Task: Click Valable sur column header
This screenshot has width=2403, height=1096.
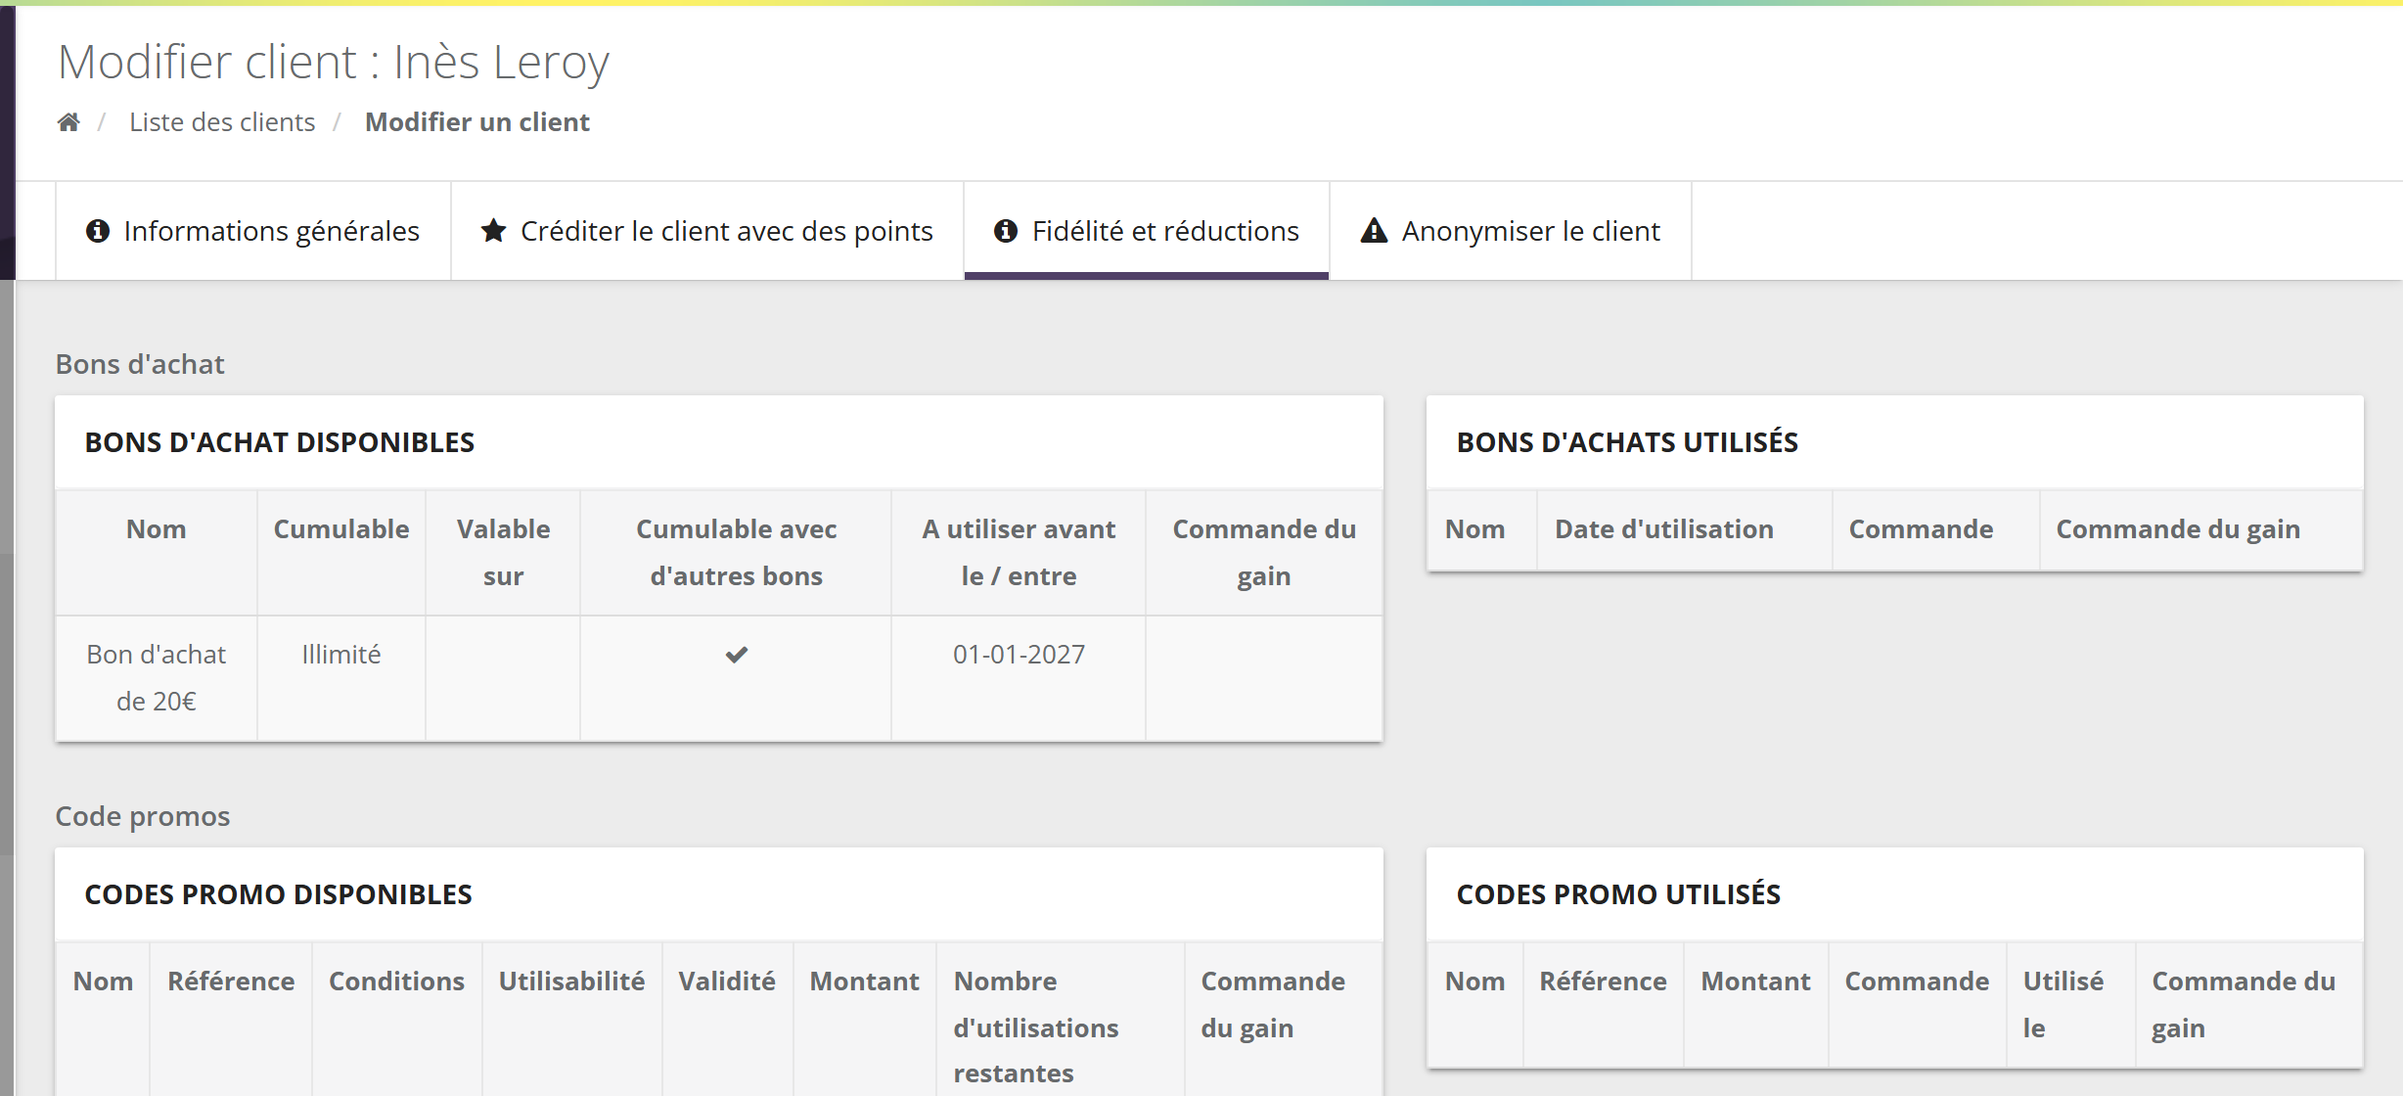Action: pyautogui.click(x=504, y=553)
